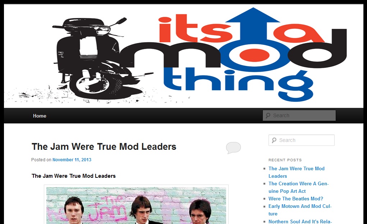Open Early Motown And Mod Culture post
The image size is (367, 224).
tap(300, 210)
